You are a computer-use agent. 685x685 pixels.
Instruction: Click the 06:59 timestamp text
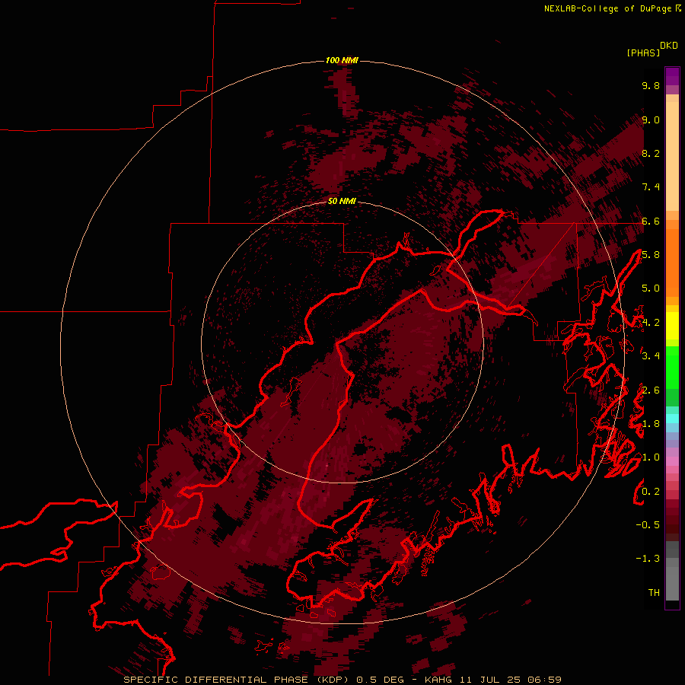[544, 680]
